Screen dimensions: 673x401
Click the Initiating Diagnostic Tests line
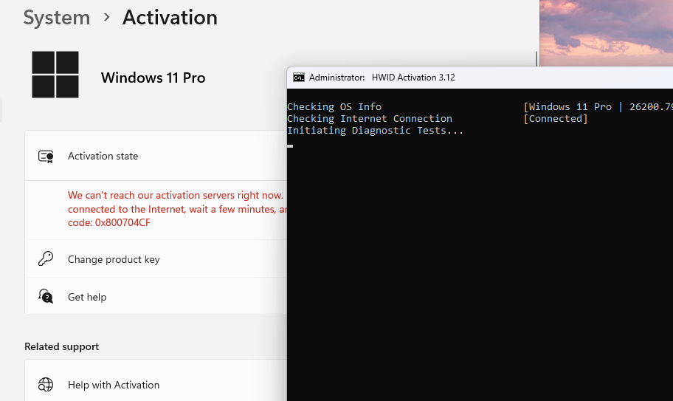point(376,131)
